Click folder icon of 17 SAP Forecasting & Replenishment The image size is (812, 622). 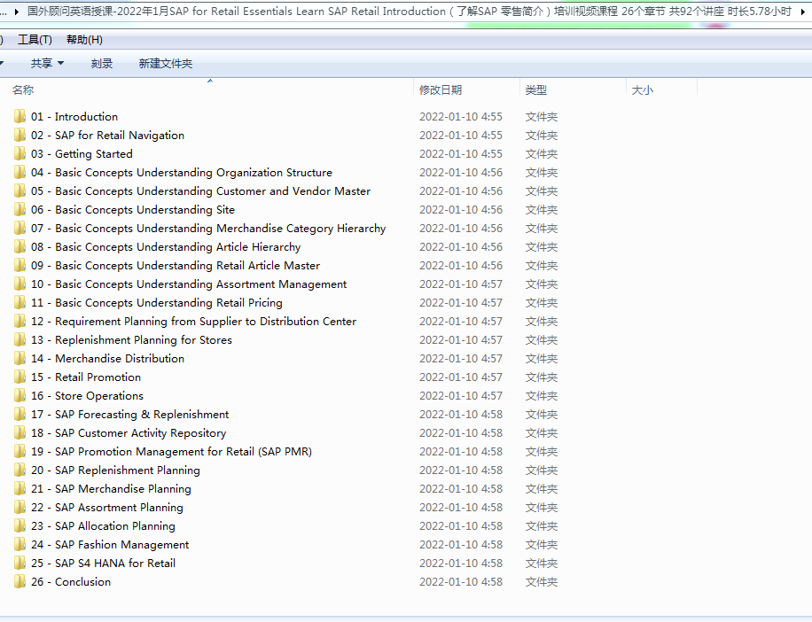(20, 414)
